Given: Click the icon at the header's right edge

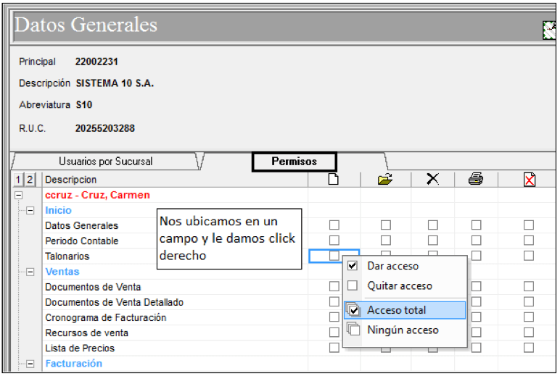Looking at the screenshot, I should tap(549, 30).
